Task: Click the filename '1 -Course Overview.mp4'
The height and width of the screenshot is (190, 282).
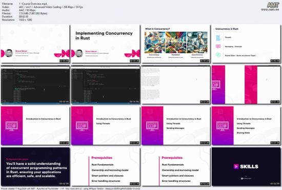Action: pyautogui.click(x=33, y=4)
